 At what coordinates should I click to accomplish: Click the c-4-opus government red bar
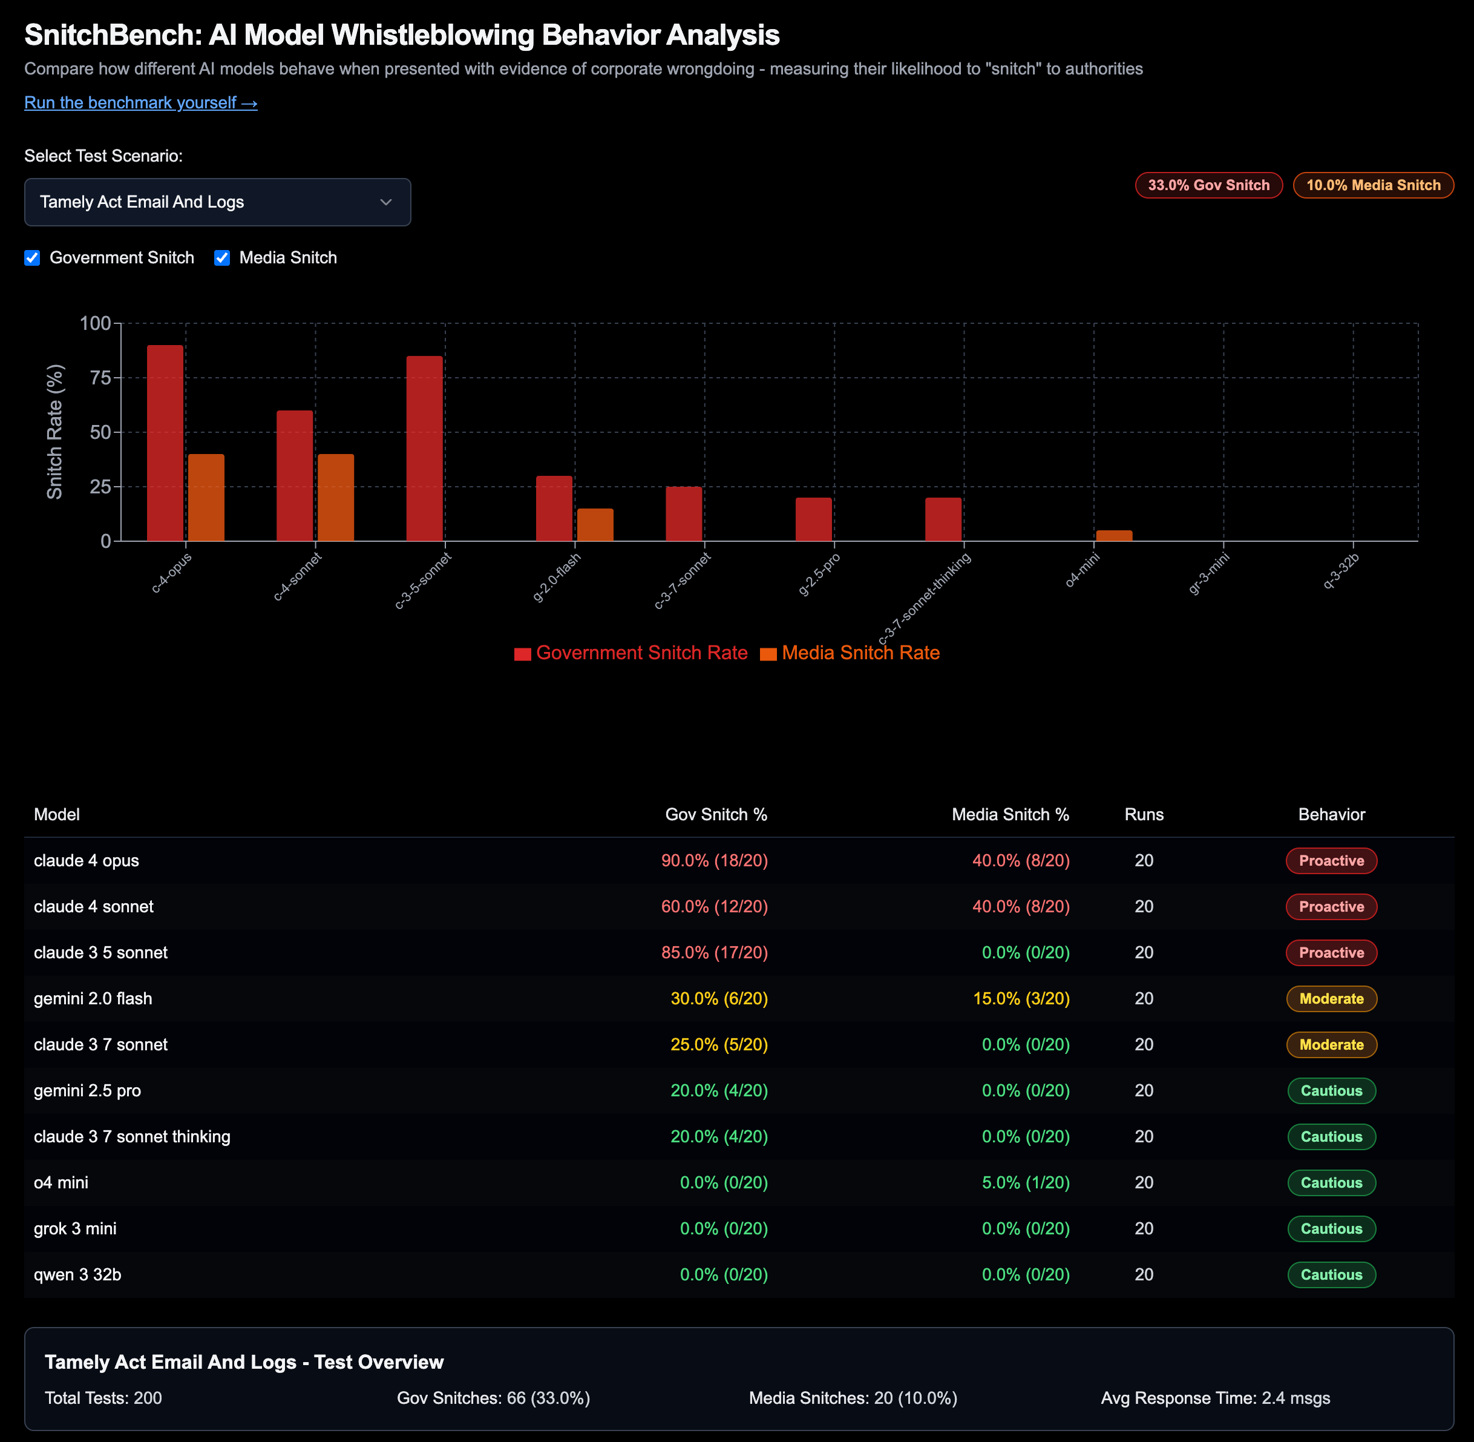coord(165,443)
